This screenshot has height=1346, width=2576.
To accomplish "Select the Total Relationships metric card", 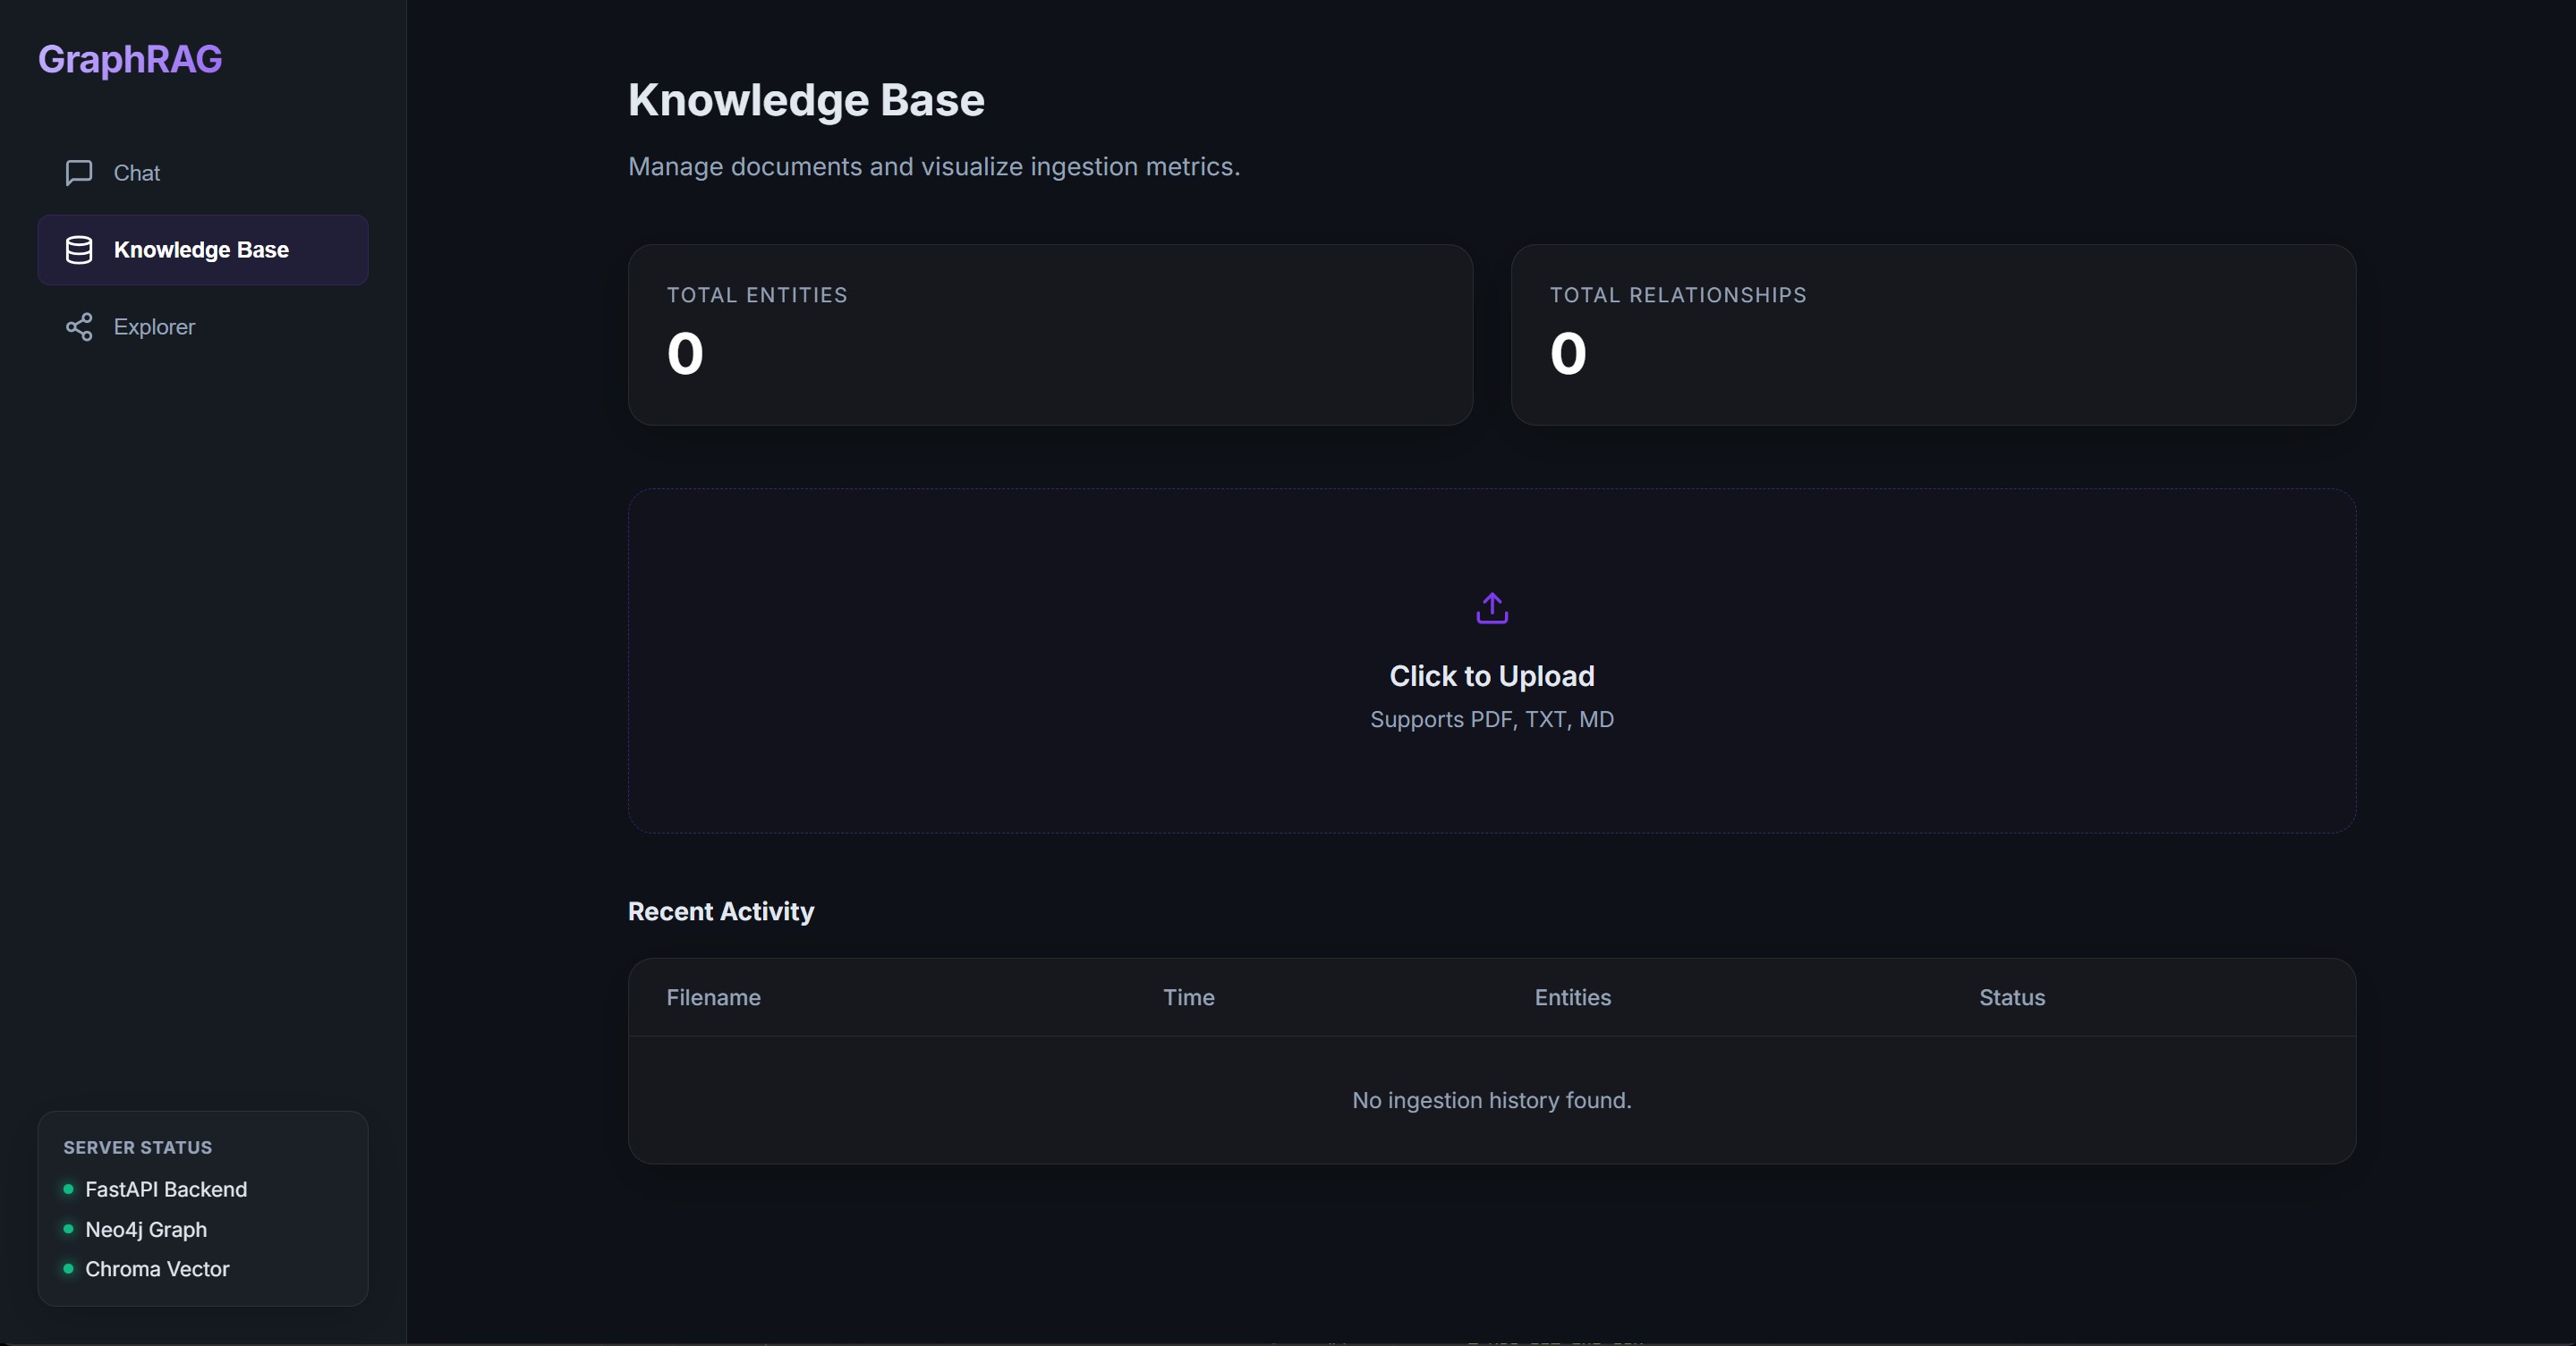I will pos(1932,334).
